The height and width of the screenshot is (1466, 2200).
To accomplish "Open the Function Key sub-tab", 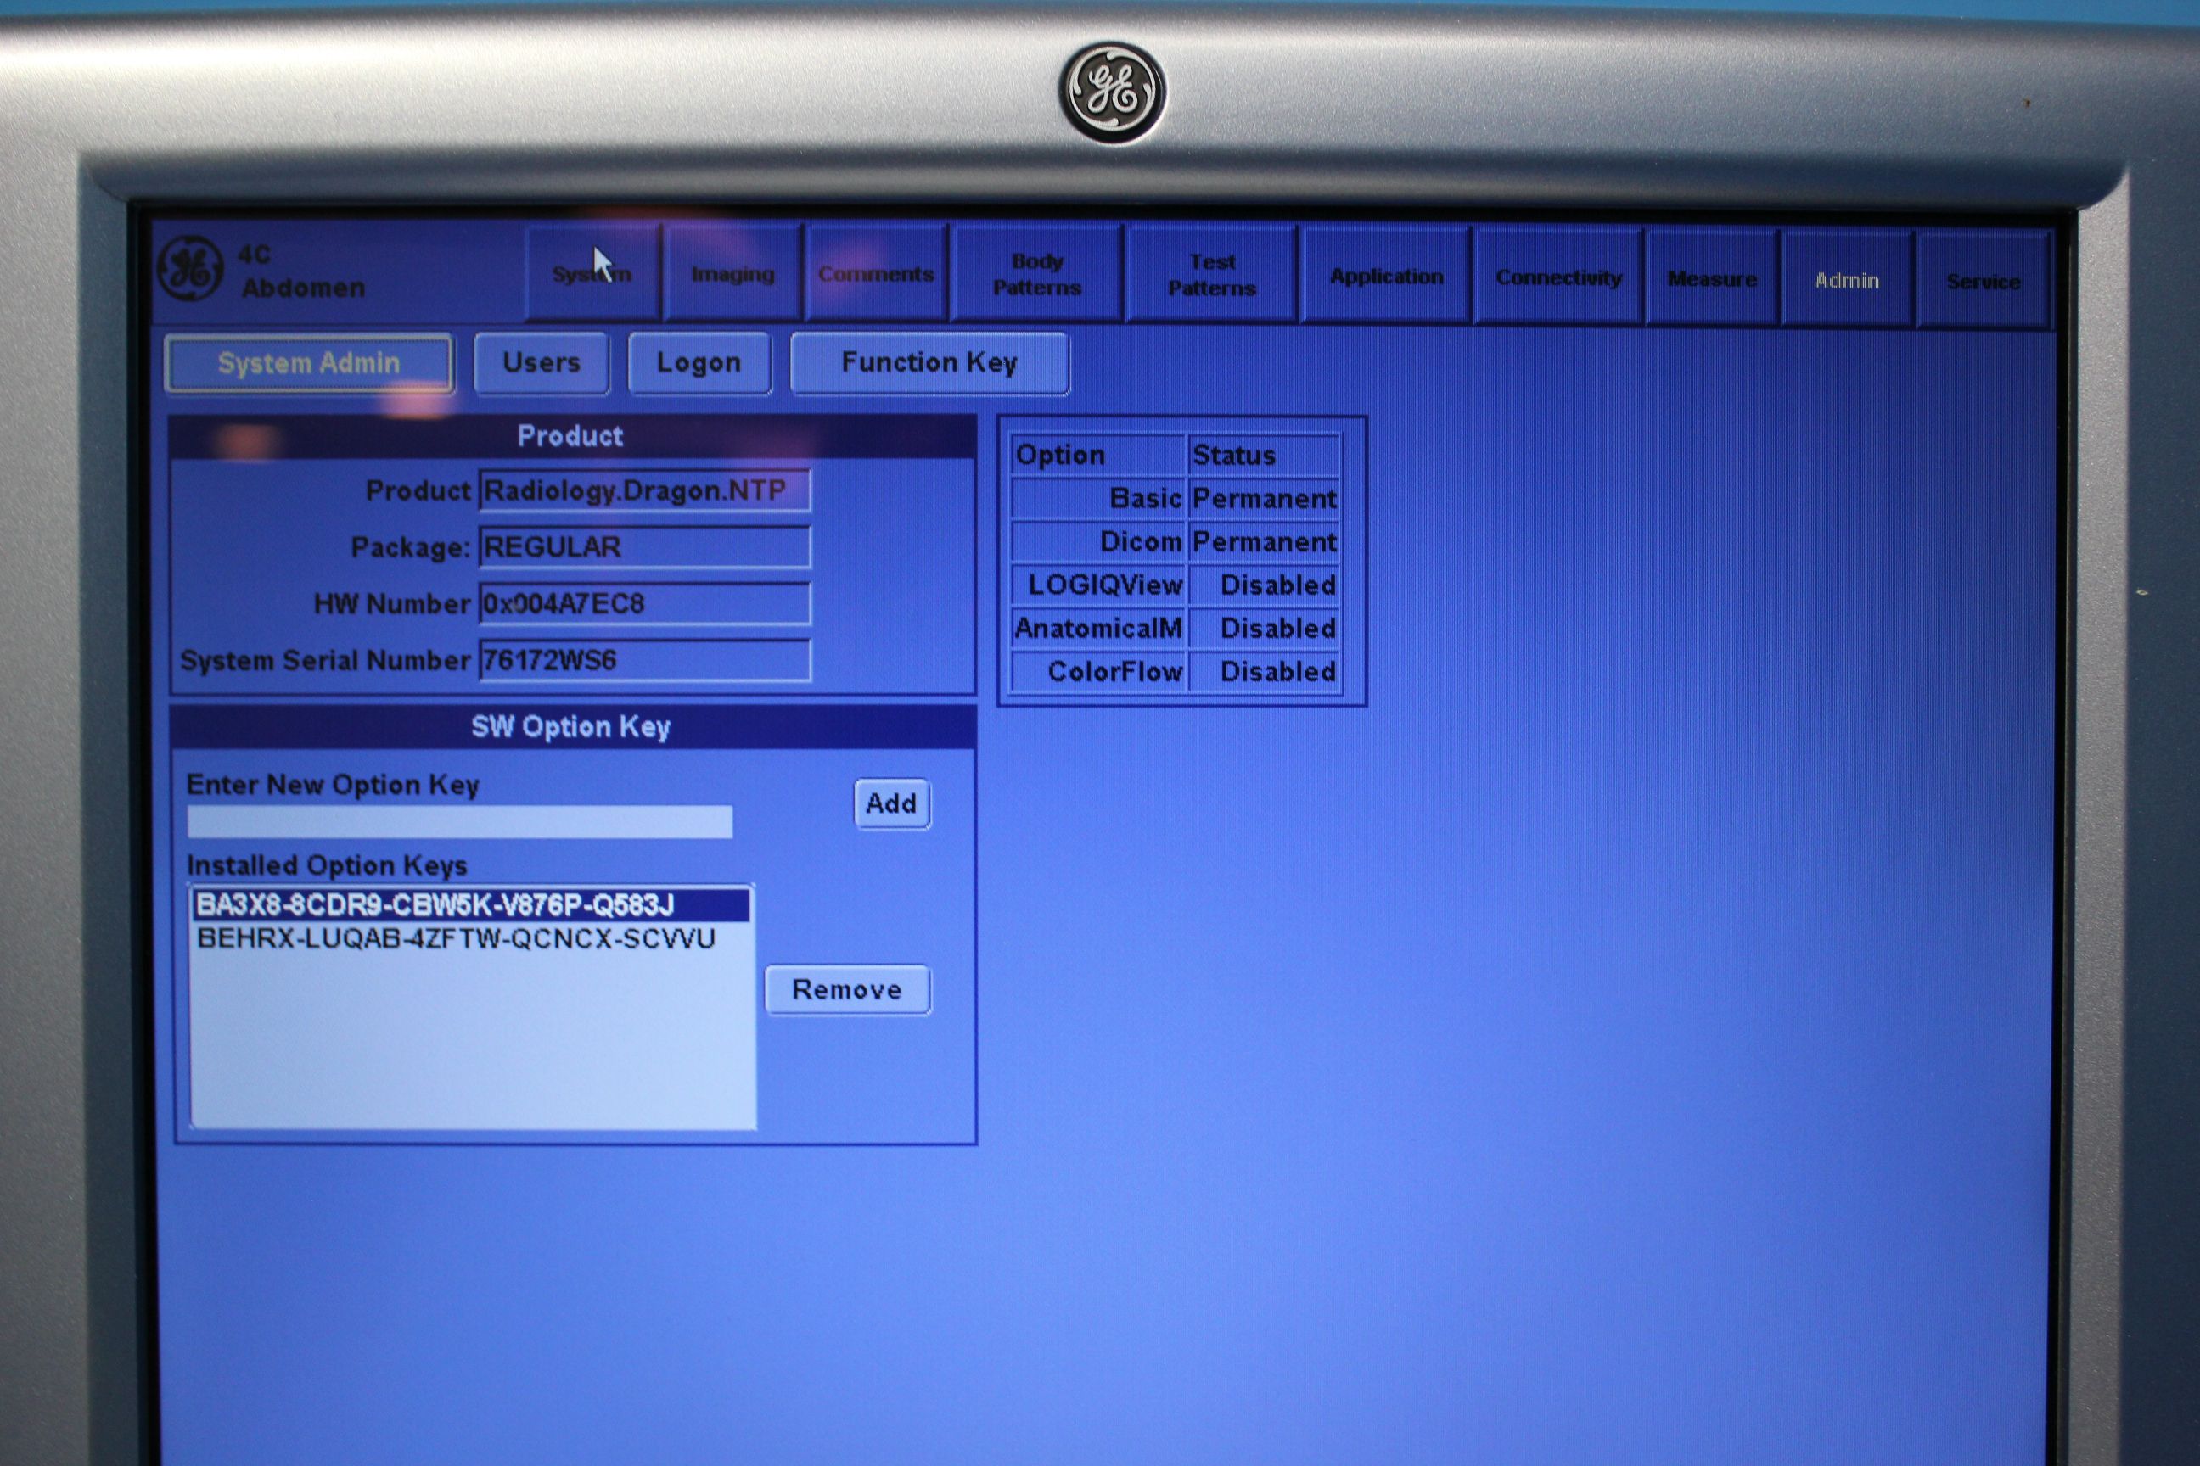I will 929,361.
